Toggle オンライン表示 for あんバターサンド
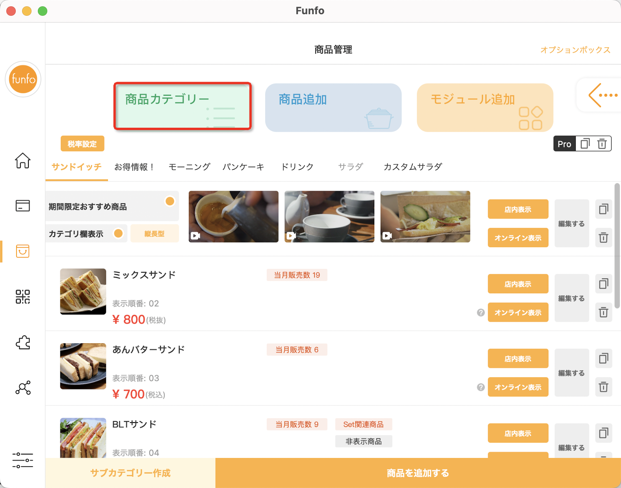 click(518, 387)
